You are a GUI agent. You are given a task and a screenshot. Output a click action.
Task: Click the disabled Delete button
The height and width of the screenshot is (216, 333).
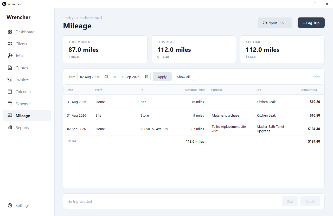click(x=310, y=201)
